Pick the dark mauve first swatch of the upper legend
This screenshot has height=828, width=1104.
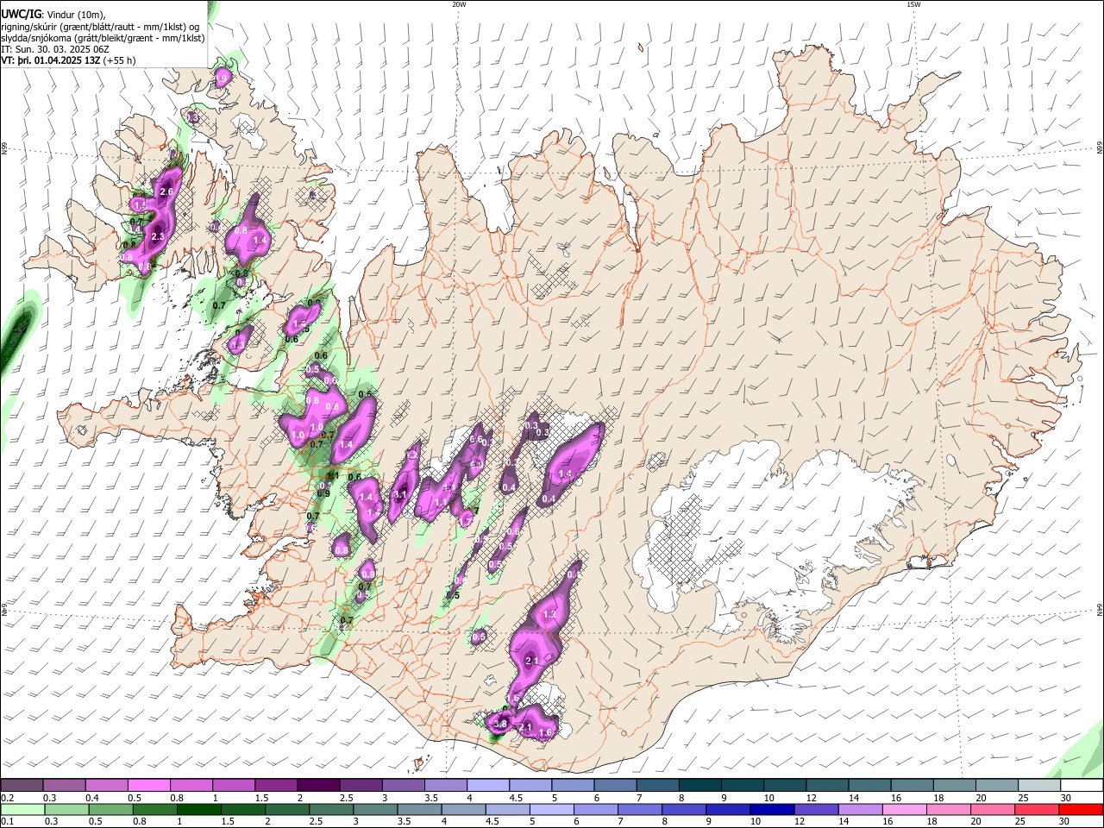tap(22, 786)
